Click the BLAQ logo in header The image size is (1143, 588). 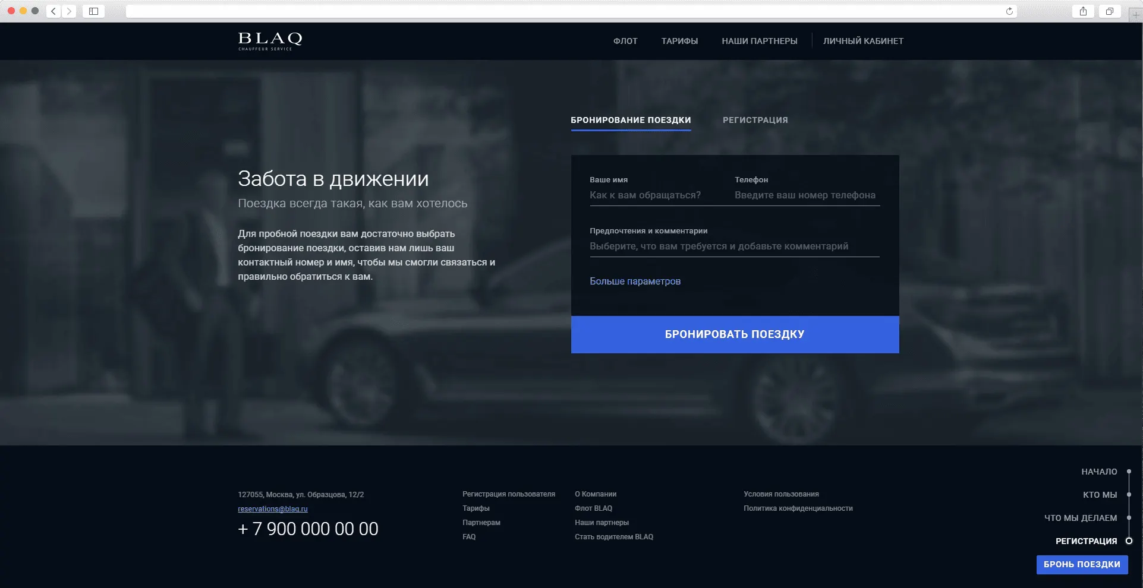[270, 40]
